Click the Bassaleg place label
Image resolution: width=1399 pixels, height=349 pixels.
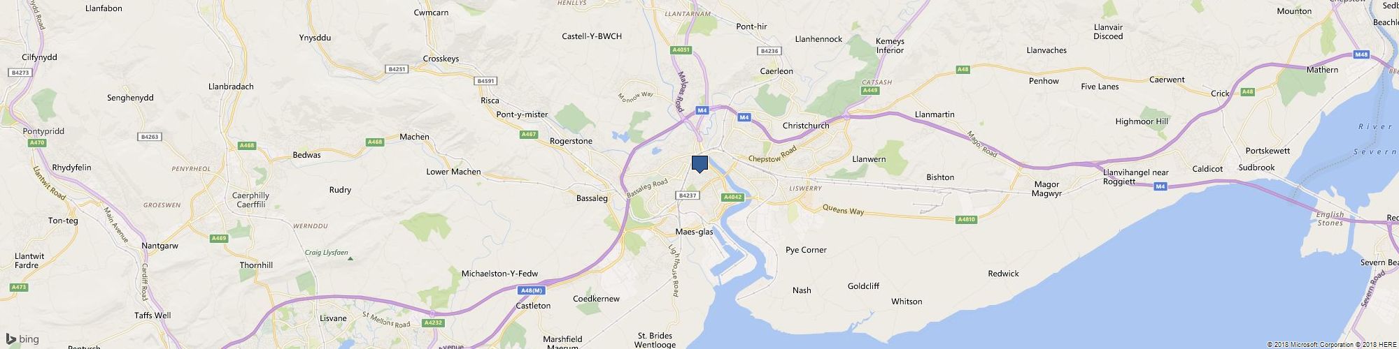[592, 198]
